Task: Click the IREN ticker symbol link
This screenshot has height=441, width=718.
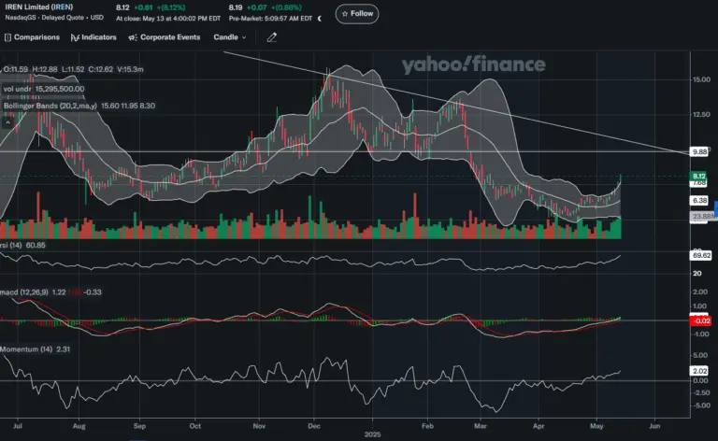Action: [62, 7]
